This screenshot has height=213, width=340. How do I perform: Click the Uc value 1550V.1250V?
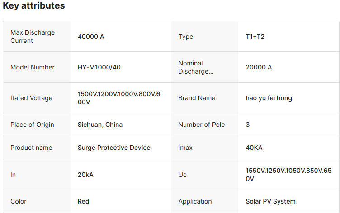(287, 175)
